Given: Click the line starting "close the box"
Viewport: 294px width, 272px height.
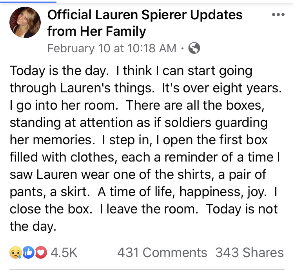Looking at the screenshot, I should coord(143,209).
